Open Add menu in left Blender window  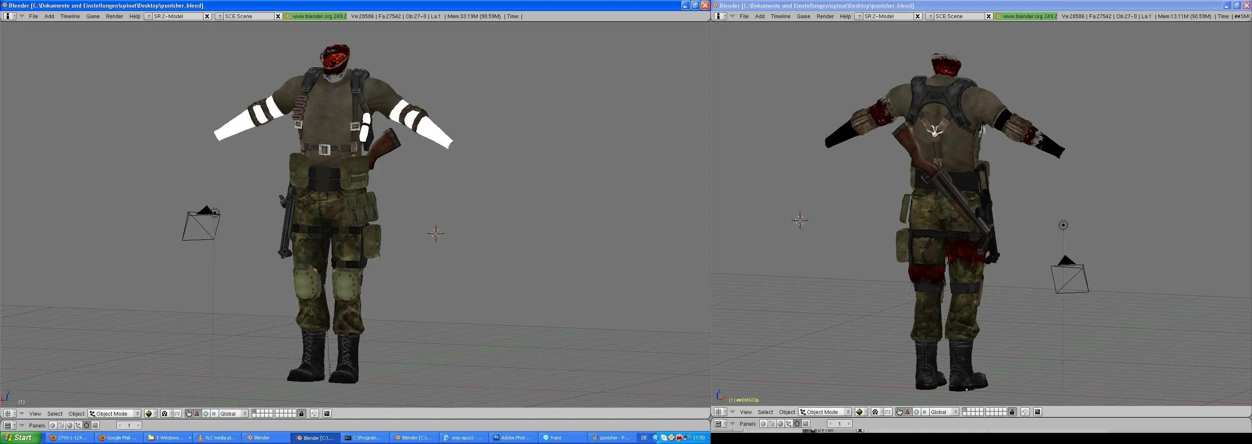(49, 16)
